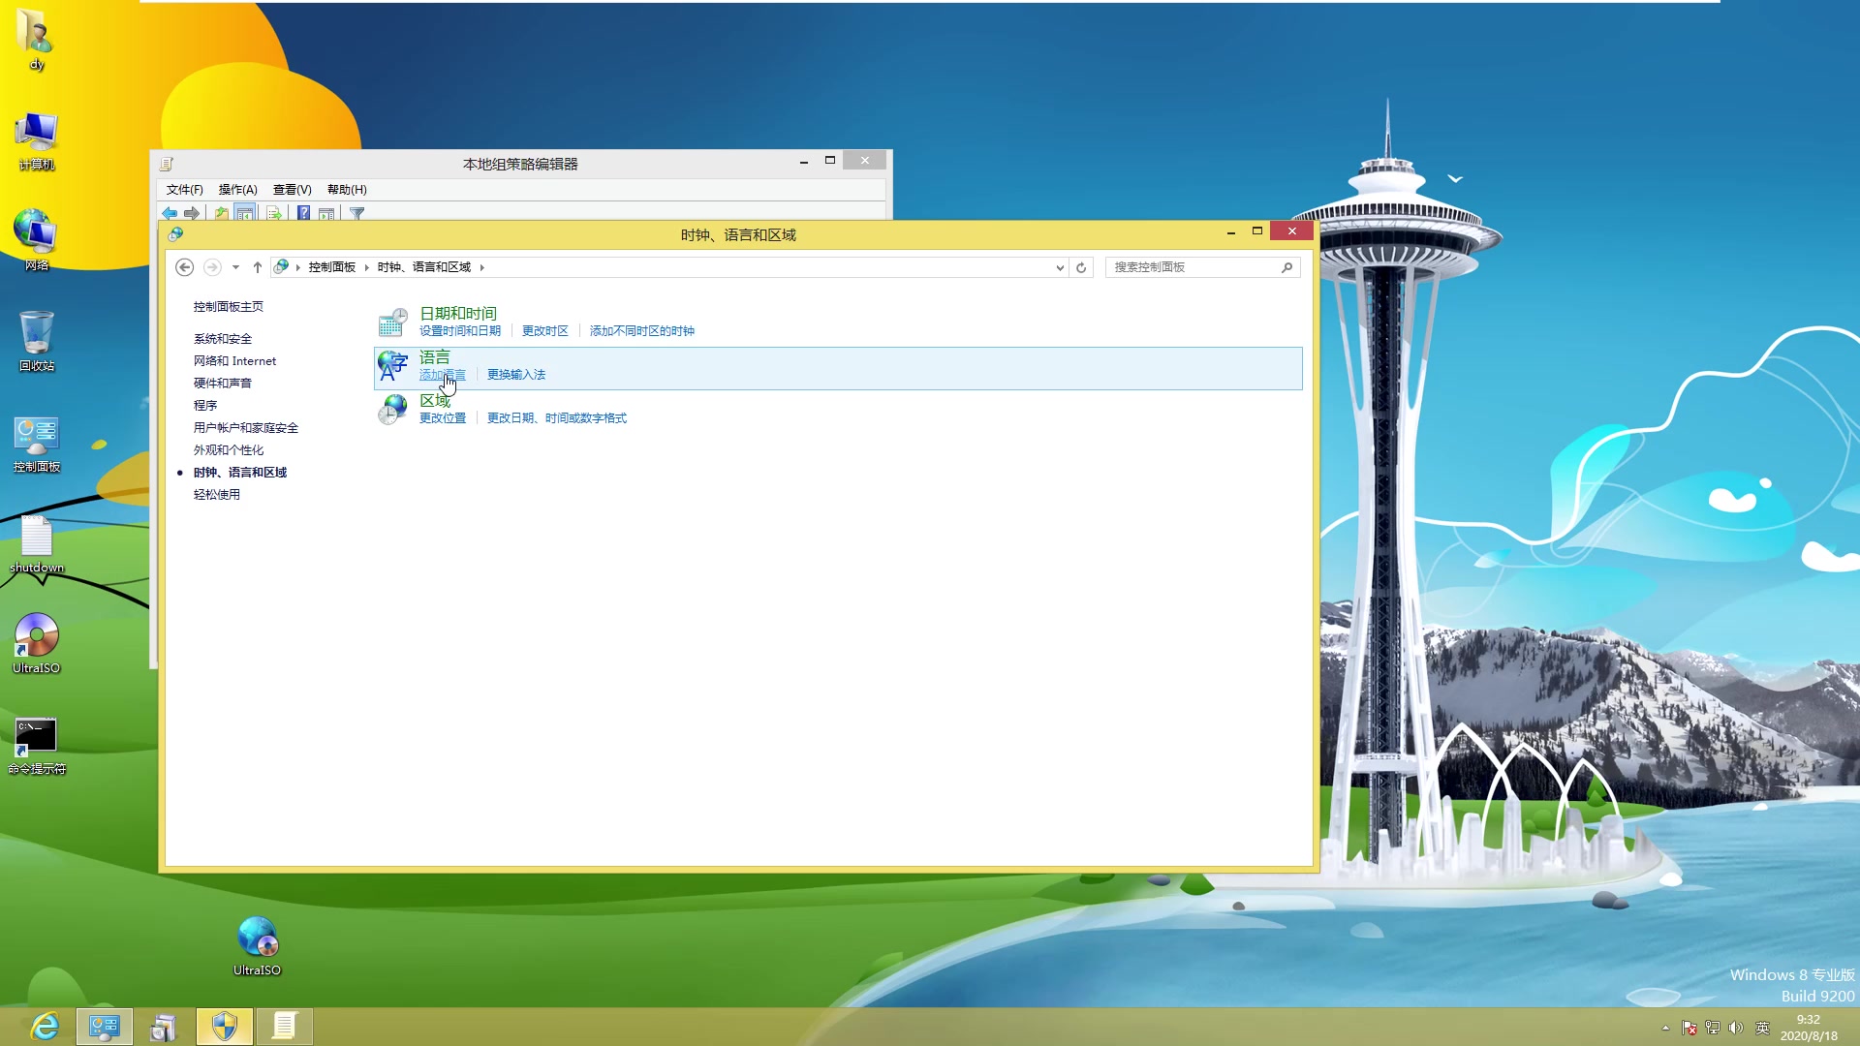Click the filter funnel icon in 本地组策略编辑器
1860x1046 pixels.
coord(357,213)
